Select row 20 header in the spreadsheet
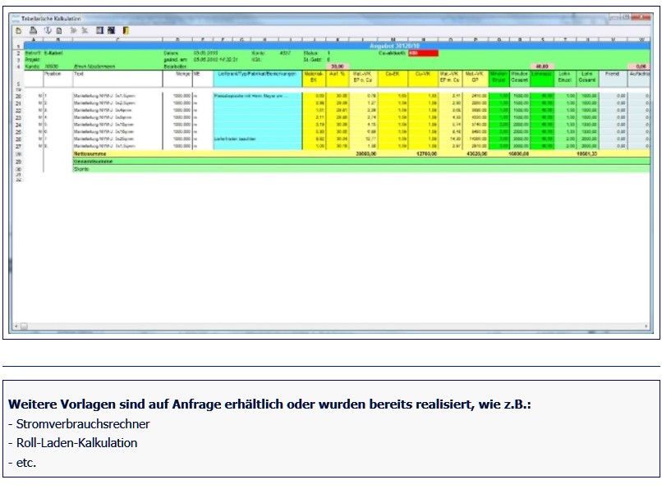The image size is (662, 489). (x=17, y=96)
